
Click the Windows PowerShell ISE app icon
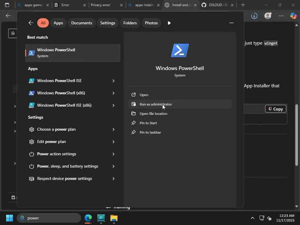click(32, 81)
